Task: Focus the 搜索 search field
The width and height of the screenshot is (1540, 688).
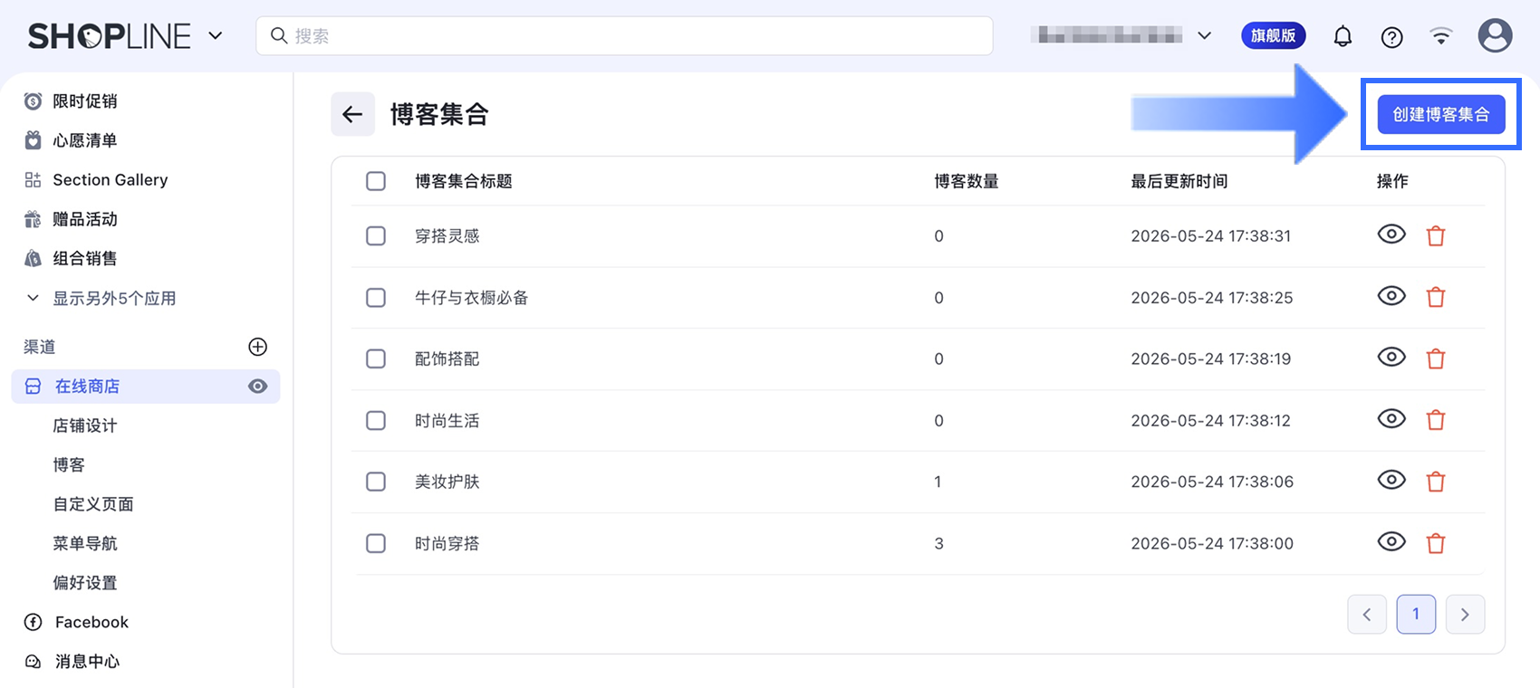Action: point(624,36)
